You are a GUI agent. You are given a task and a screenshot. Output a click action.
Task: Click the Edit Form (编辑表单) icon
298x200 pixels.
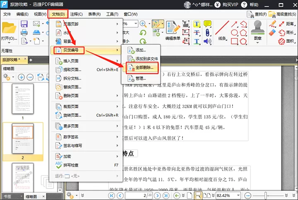click(x=173, y=30)
